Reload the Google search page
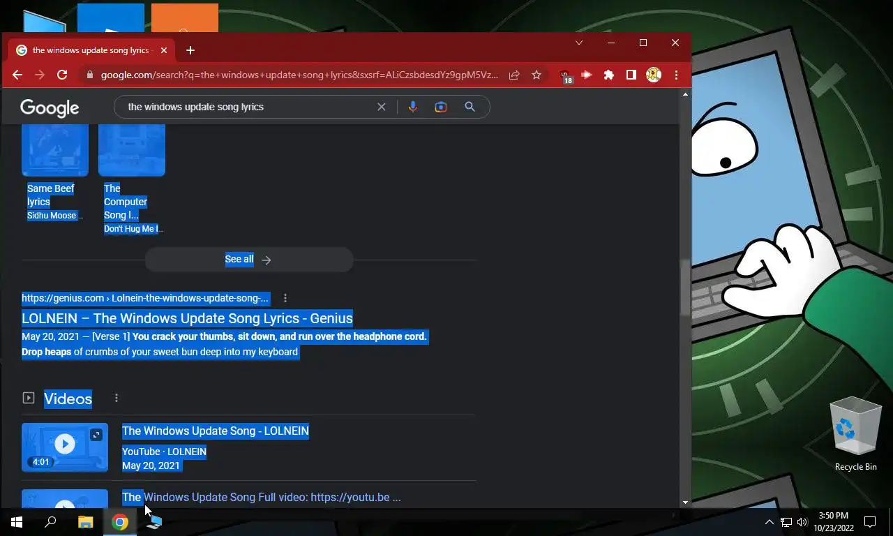 coord(62,75)
